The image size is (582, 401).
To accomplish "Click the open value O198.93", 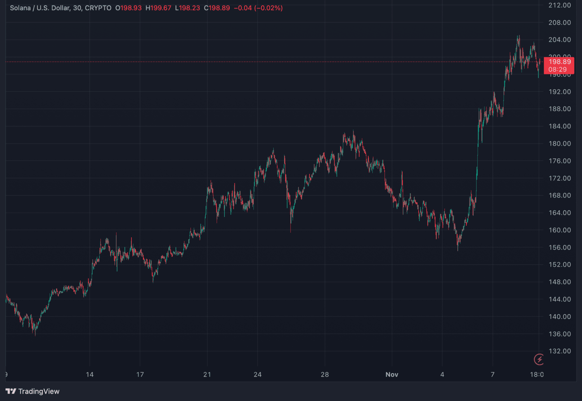I will 128,8.
